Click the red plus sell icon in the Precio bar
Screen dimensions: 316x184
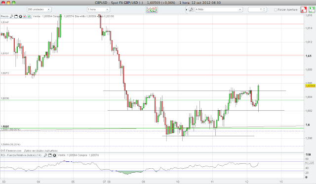25,16
